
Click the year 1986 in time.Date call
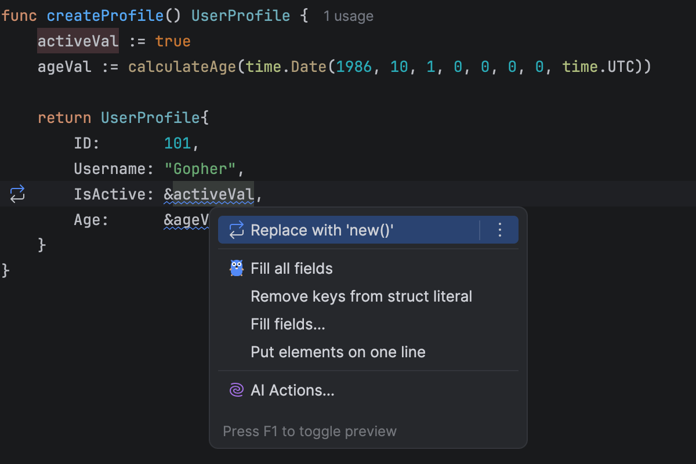(x=354, y=67)
